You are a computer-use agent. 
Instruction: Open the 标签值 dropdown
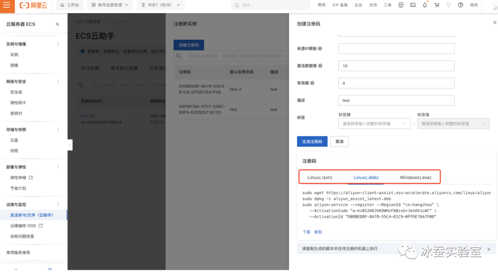tap(453, 124)
